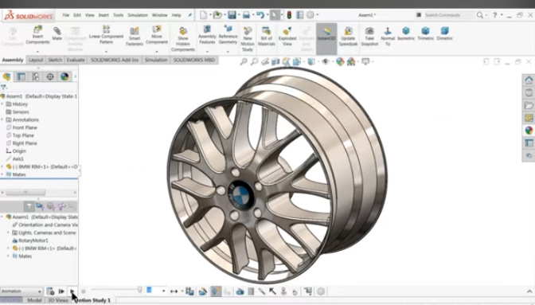Click the Print icon
The width and height of the screenshot is (535, 305).
[x=246, y=14]
